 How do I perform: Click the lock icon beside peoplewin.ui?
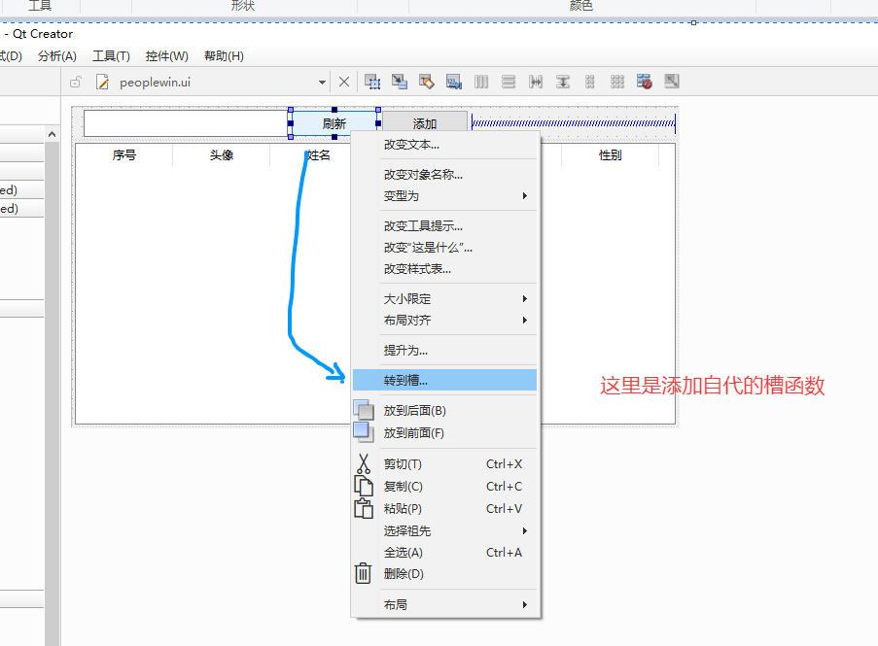pyautogui.click(x=76, y=83)
